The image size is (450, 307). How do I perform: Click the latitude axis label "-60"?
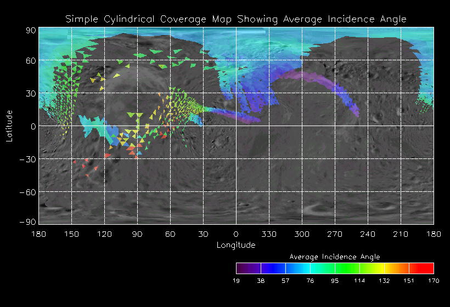[28, 192]
